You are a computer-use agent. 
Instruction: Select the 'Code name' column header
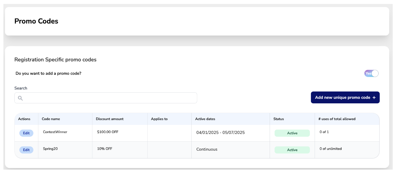(x=51, y=119)
